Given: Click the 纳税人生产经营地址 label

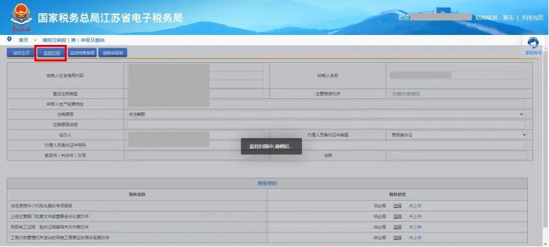Looking at the screenshot, I should [65, 104].
